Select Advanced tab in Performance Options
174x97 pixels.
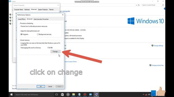pos(30,19)
